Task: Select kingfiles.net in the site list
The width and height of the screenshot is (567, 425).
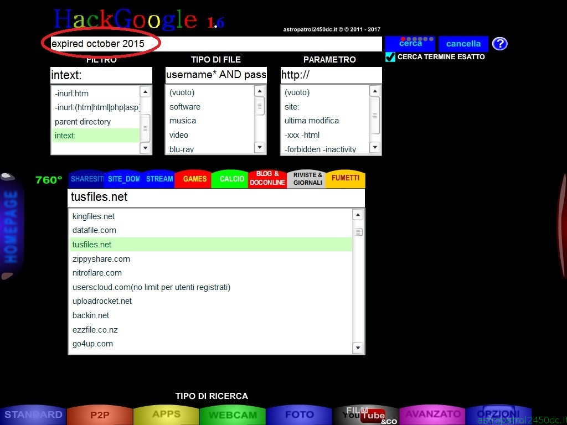Action: [x=211, y=216]
